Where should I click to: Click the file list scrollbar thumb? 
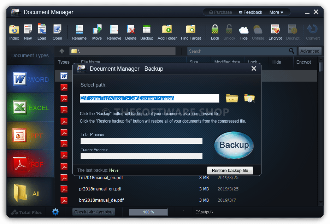coord(321,67)
